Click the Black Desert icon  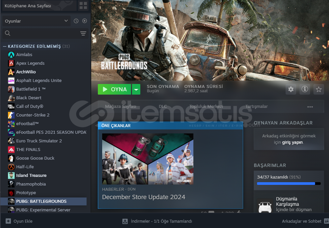click(11, 98)
